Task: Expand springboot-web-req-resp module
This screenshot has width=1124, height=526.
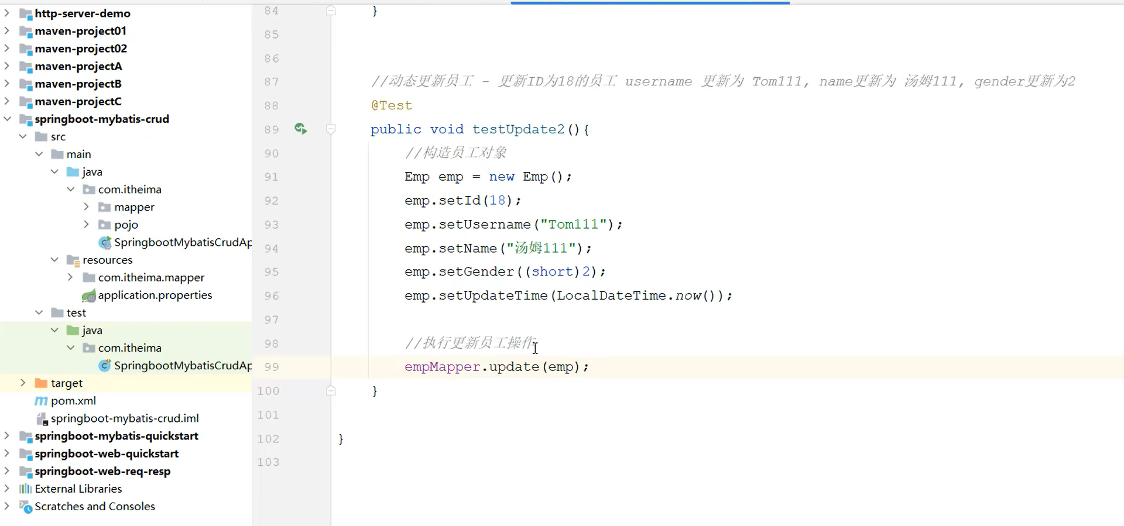Action: click(7, 470)
